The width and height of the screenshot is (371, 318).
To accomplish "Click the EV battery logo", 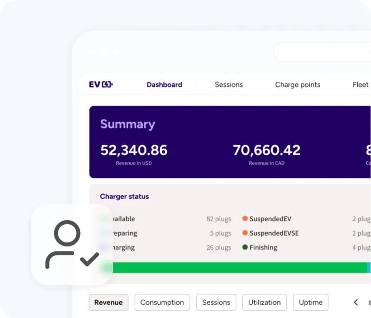I will coord(101,84).
